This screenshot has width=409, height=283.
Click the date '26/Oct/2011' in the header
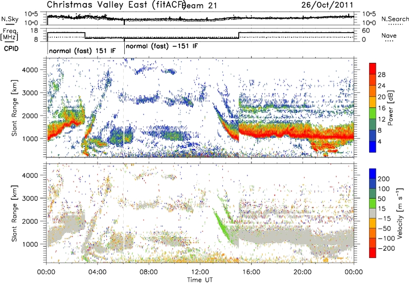click(327, 5)
